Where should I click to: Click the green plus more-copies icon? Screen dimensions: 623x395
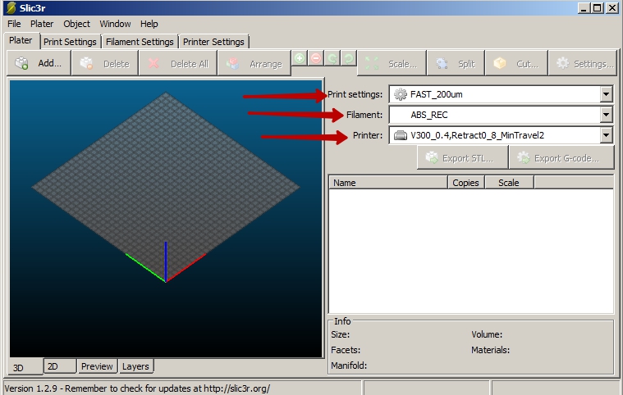coord(300,58)
